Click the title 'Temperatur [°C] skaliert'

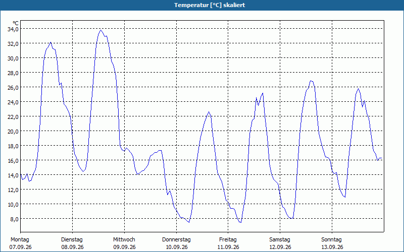(x=210, y=5)
